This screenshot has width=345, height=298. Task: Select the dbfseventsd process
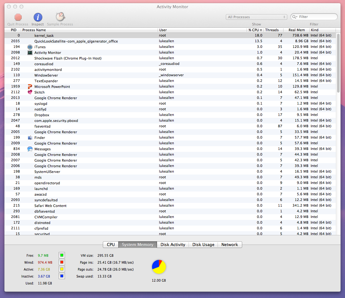(x=170, y=211)
